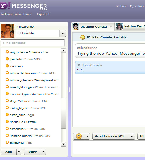
Task: Switch to the JC John Cuneta chat tab
Action: click(93, 27)
